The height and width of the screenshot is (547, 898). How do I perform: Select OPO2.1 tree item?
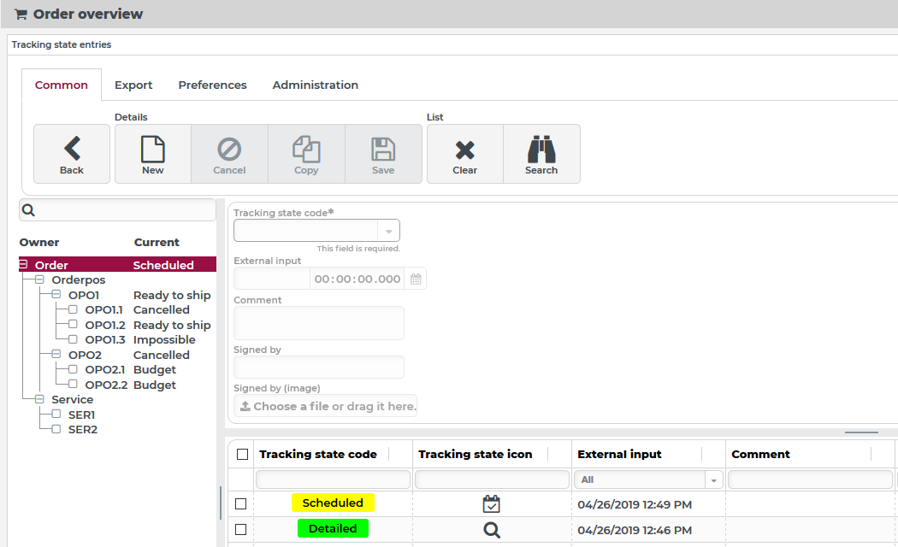[105, 369]
